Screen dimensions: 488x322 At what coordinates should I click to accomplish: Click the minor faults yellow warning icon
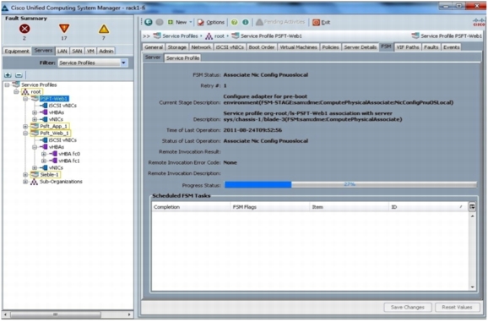104,29
